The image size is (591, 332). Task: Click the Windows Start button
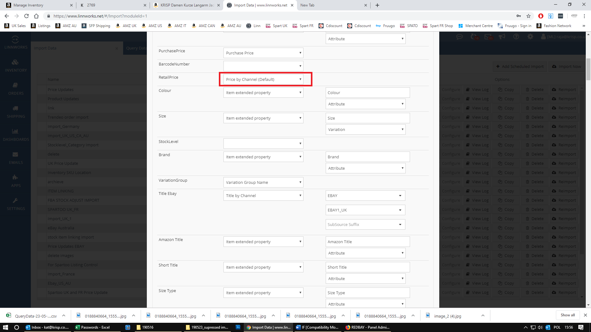5,327
